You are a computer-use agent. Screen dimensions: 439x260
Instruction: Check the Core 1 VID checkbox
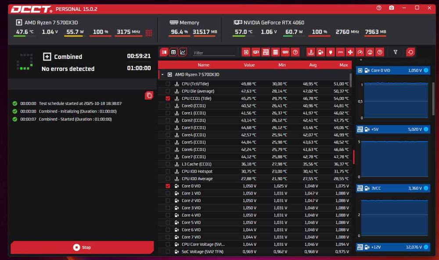click(x=168, y=193)
